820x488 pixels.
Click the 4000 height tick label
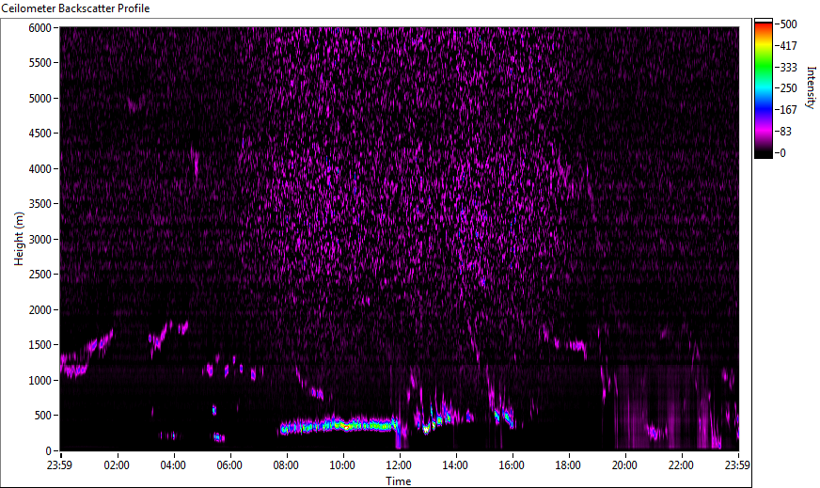coord(40,169)
